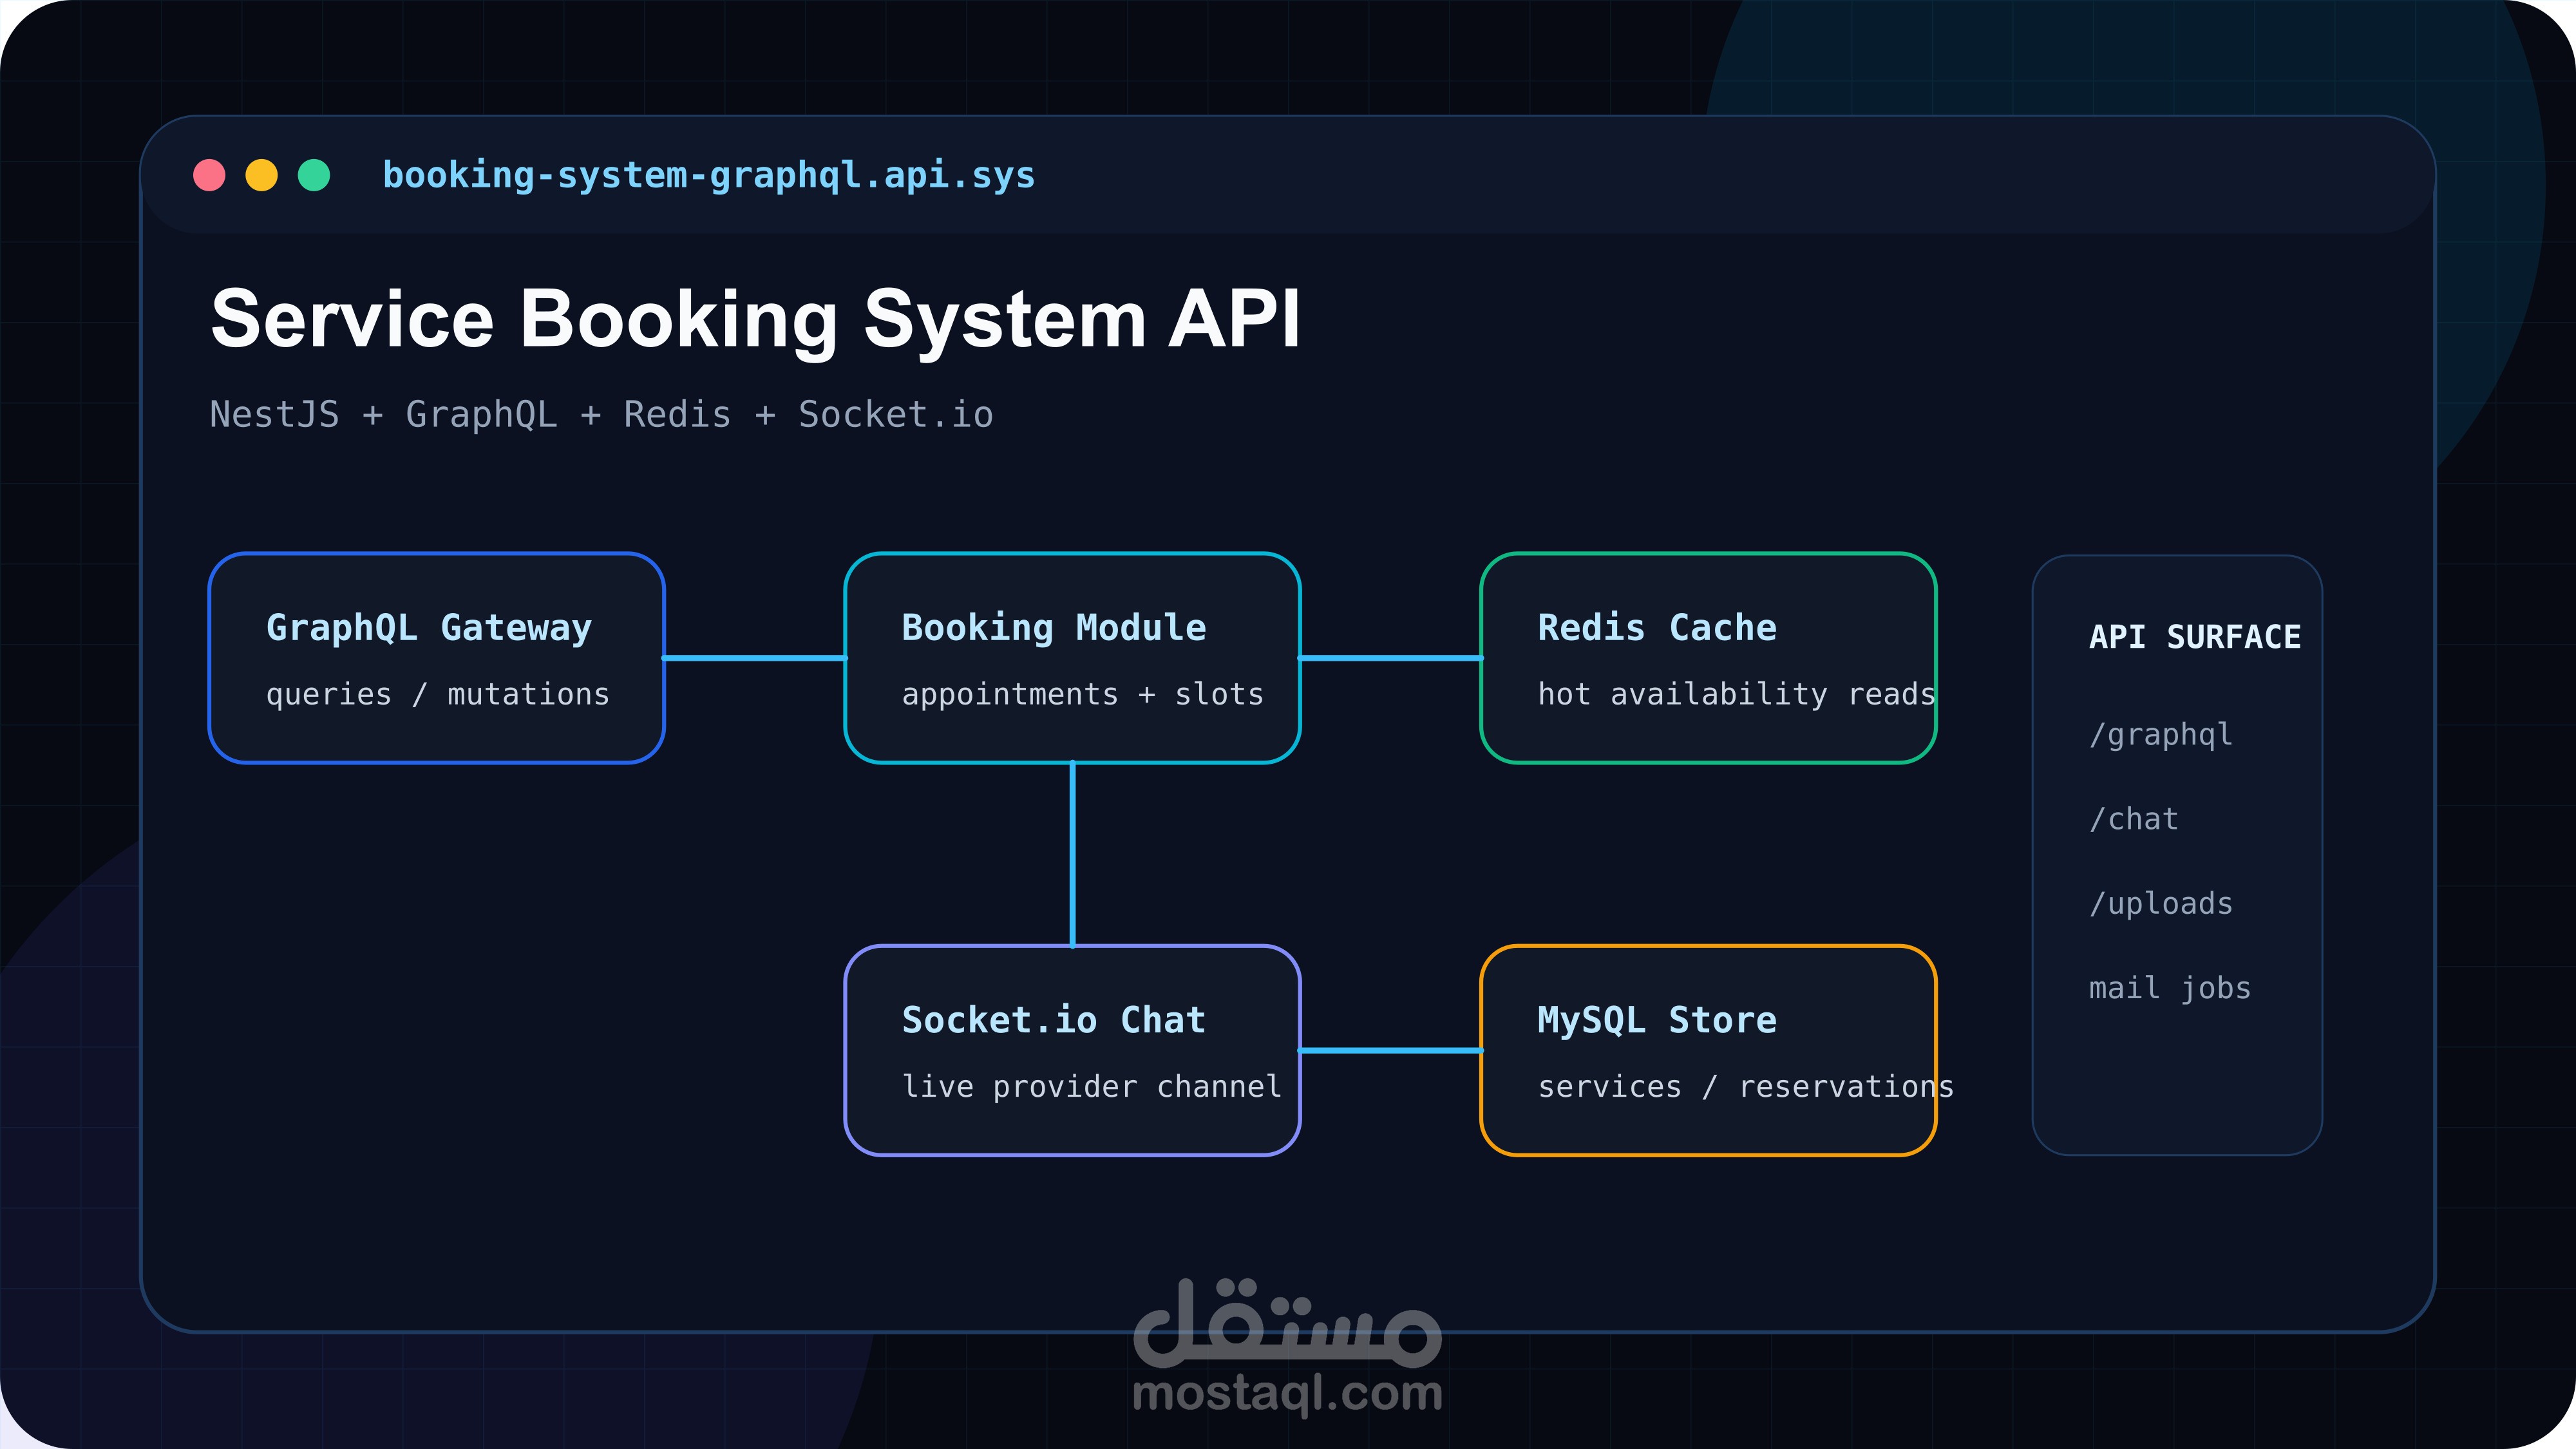Click the live provider channel caption
The width and height of the screenshot is (2576, 1449).
[x=1092, y=1086]
